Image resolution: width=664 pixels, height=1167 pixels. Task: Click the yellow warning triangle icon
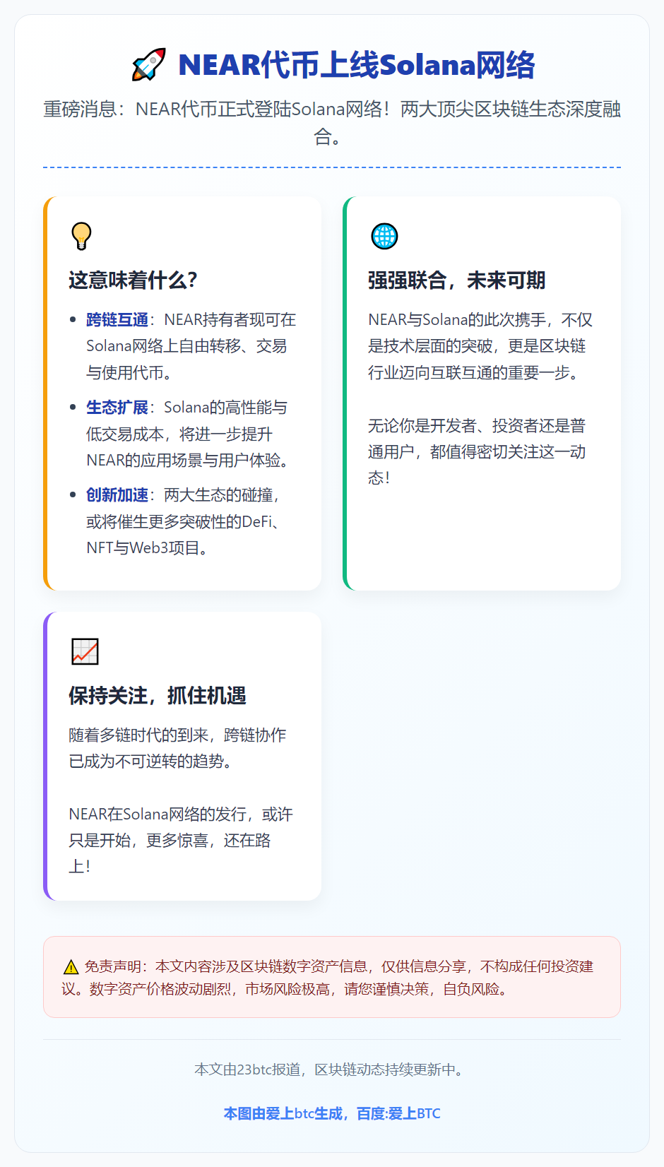tap(71, 967)
